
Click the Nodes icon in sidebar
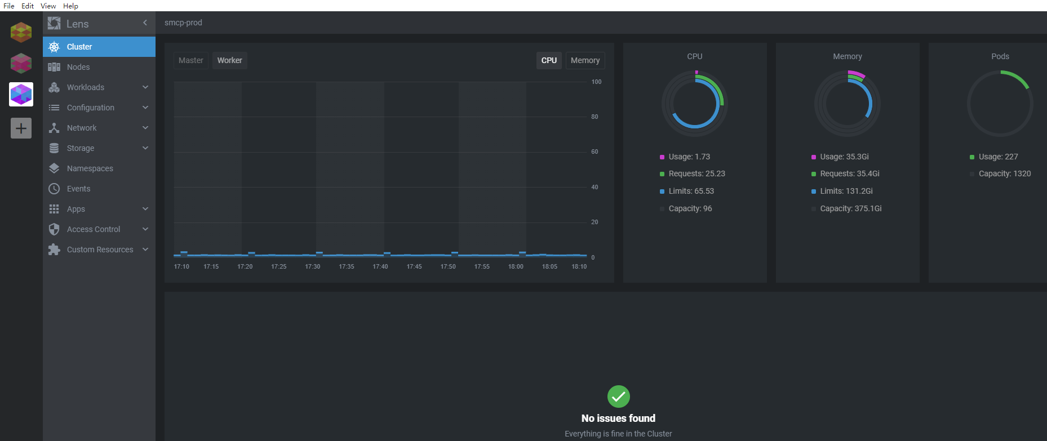click(x=54, y=67)
